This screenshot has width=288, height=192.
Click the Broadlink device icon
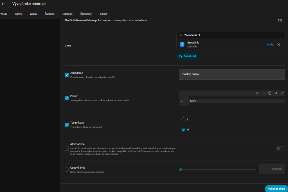pyautogui.click(x=182, y=44)
